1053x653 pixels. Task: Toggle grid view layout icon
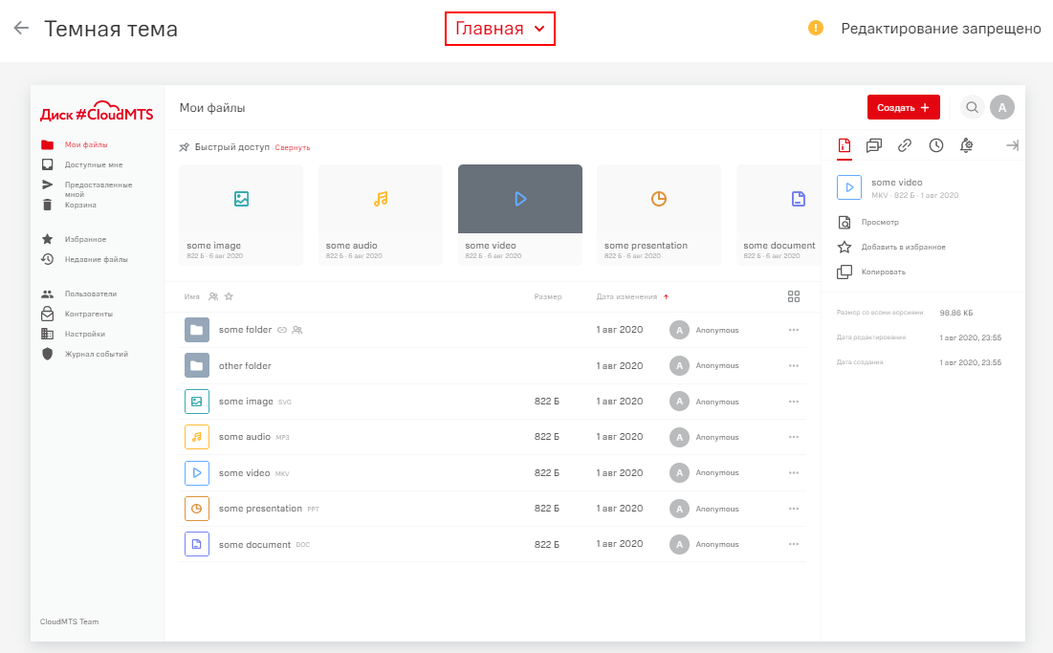tap(793, 296)
